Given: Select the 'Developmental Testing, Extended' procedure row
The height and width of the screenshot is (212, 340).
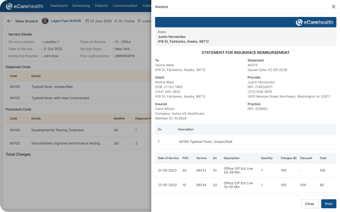Looking at the screenshot, I should tap(78, 130).
